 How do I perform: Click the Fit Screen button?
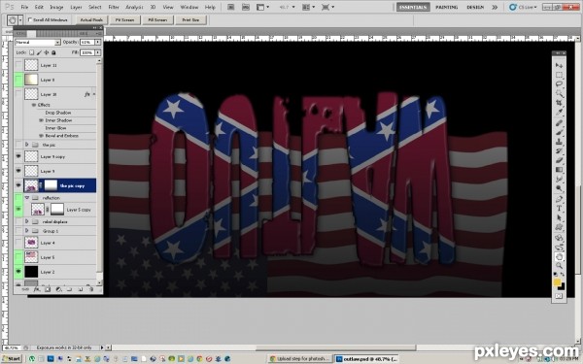click(x=124, y=19)
